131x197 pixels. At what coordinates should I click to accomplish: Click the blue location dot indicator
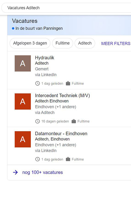point(13,28)
